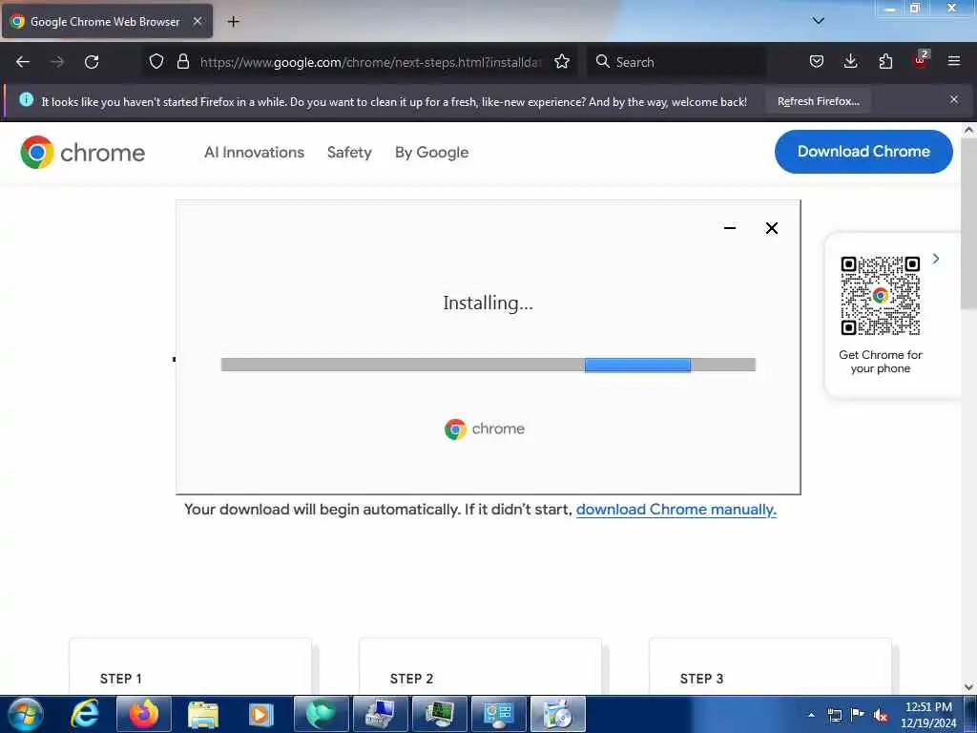Screen dimensions: 977x733
Task: Open the tracking protection shield icon
Action: 156,62
